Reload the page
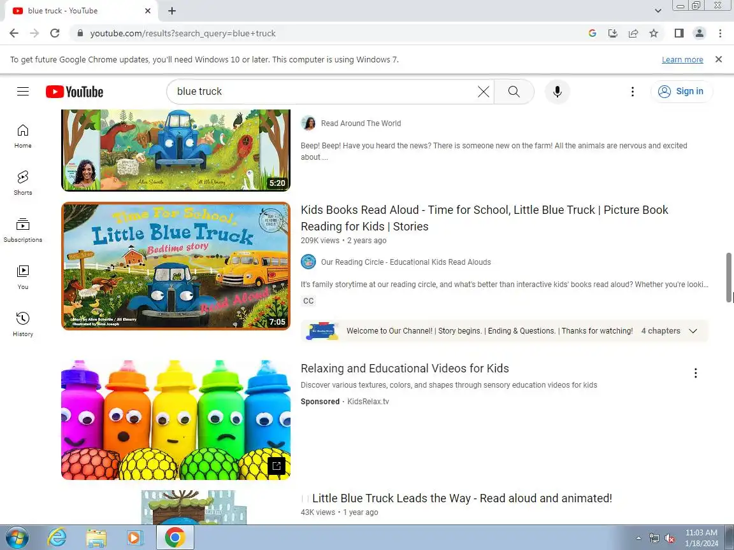 click(55, 33)
